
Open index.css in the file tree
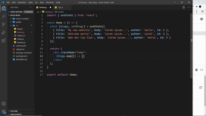(21, 36)
